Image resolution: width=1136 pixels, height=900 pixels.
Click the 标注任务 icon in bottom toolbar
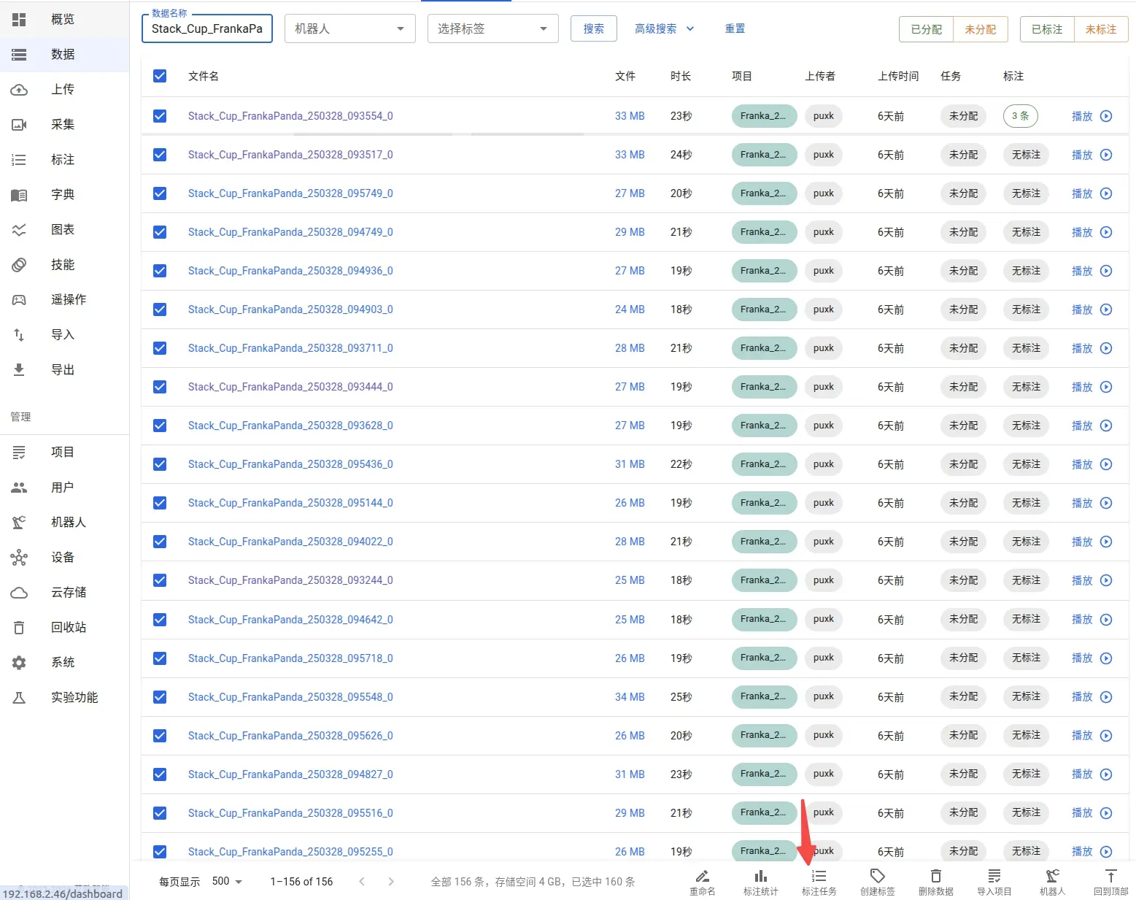coord(819,876)
